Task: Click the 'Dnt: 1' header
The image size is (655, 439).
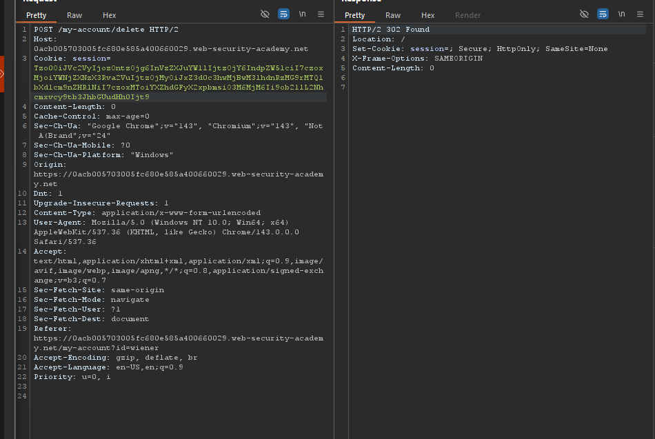Action: [x=48, y=194]
